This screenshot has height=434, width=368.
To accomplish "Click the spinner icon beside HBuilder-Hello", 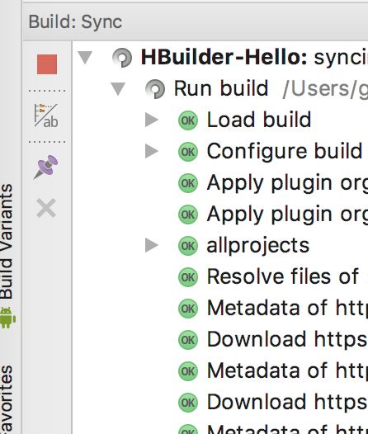I will click(122, 58).
